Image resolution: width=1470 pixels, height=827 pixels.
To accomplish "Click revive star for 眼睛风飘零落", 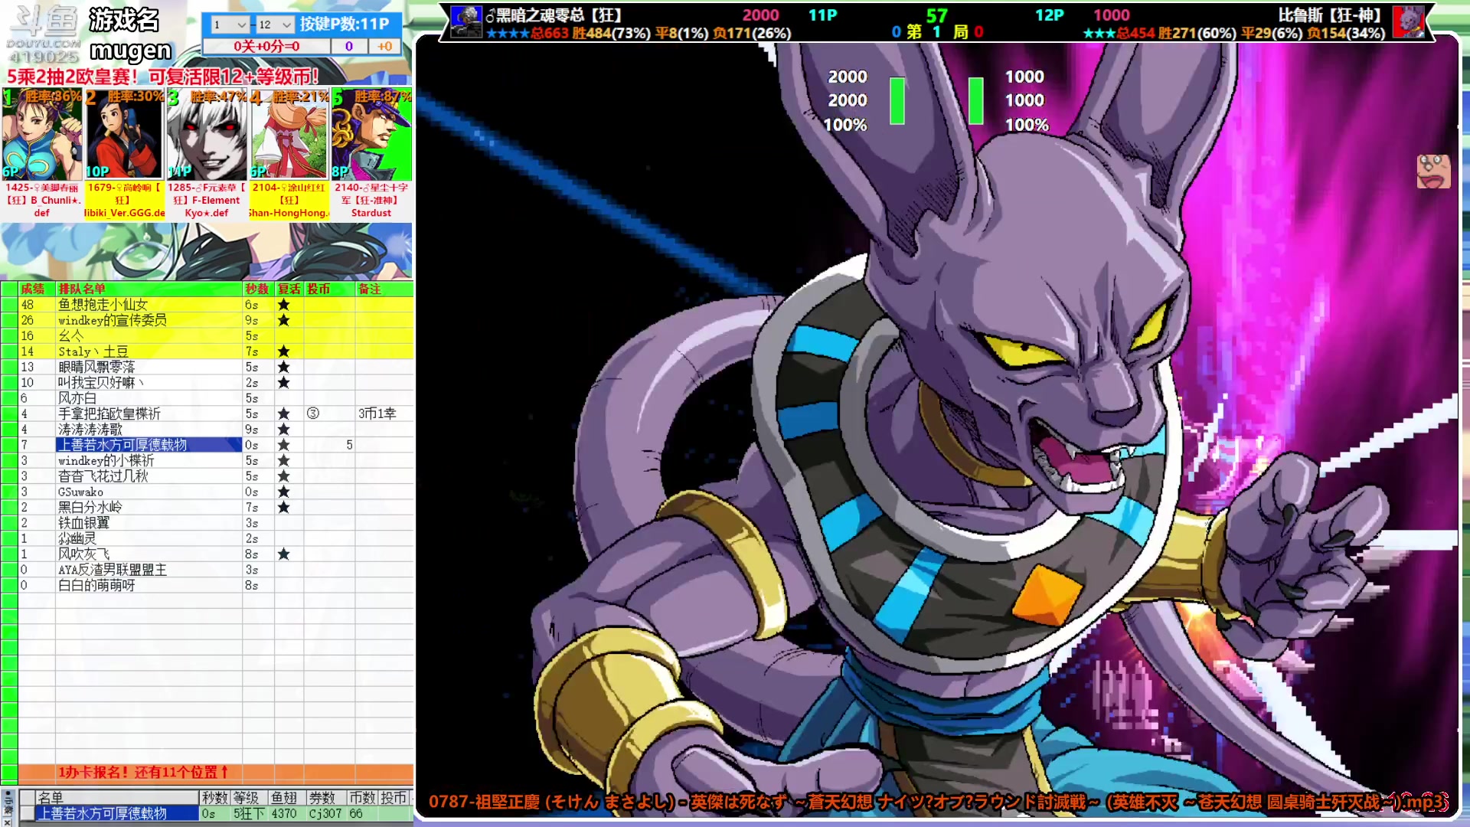I will [x=283, y=367].
